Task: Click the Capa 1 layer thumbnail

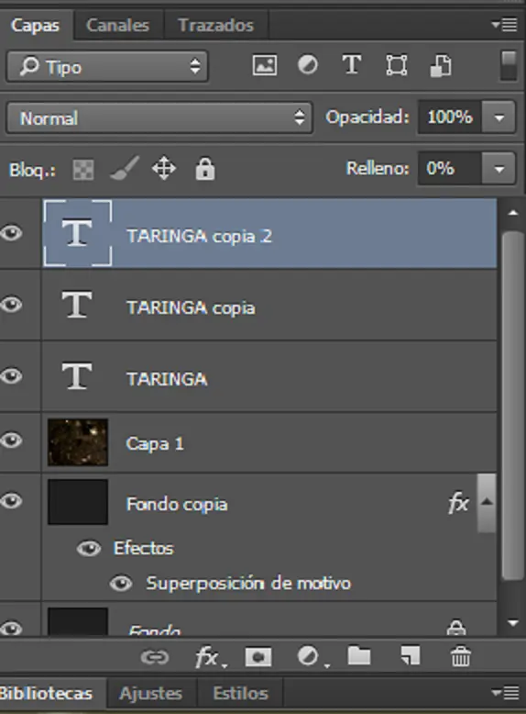Action: (78, 442)
